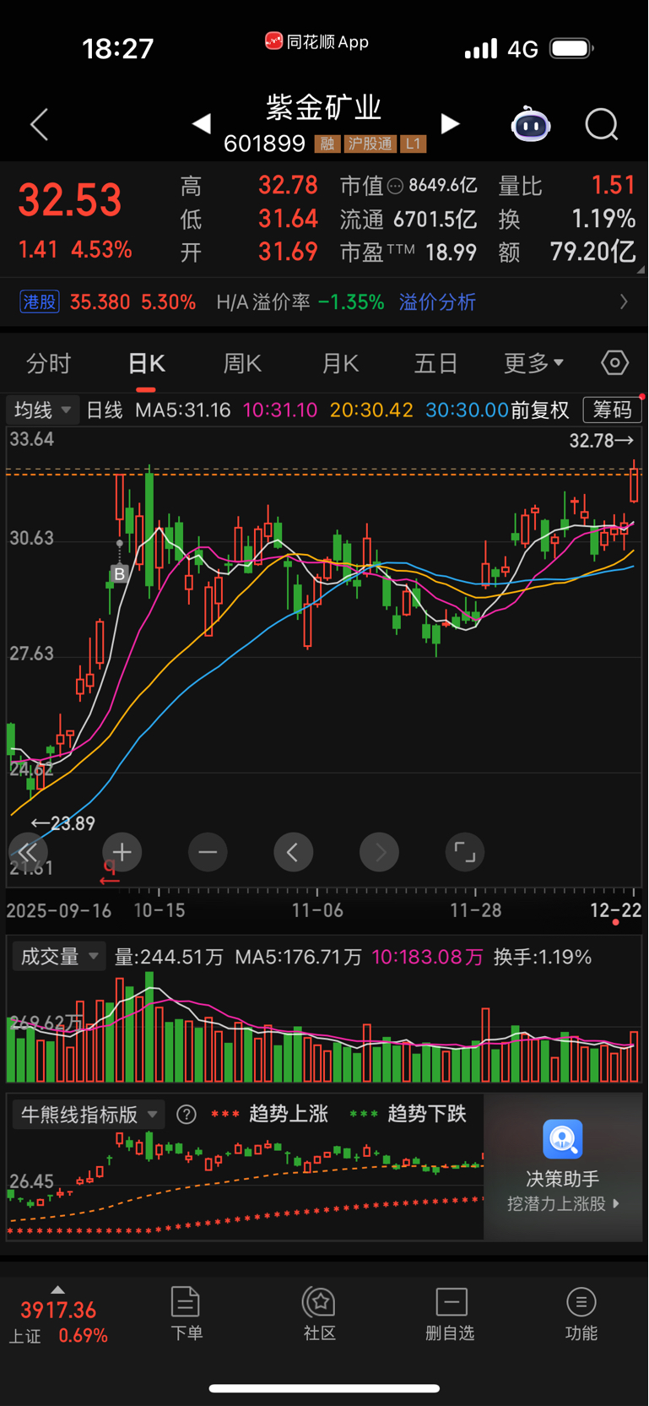649x1406 pixels.
Task: Tap 同花顺App status bar label
Action: (317, 41)
